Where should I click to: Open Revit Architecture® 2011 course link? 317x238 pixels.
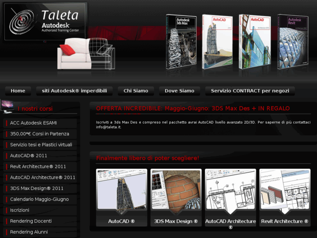(40, 167)
